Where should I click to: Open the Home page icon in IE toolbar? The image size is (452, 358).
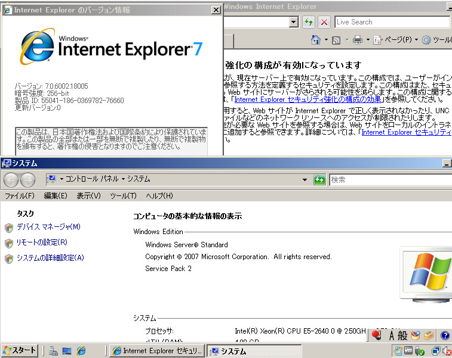(x=316, y=40)
